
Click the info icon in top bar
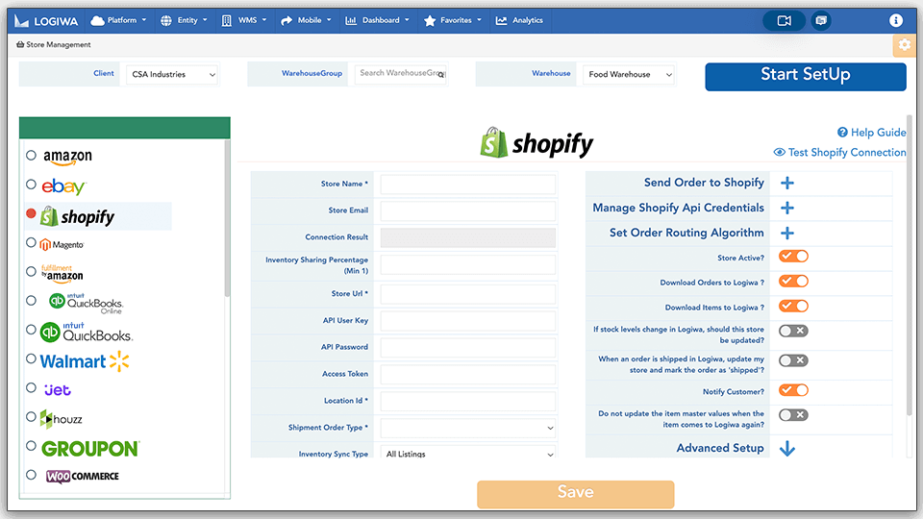click(x=896, y=20)
